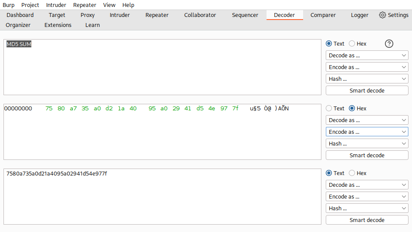
Task: Click the hex offset 00000000
Action: point(18,109)
